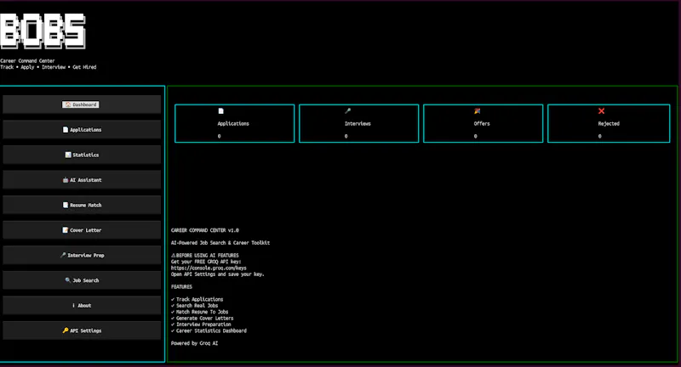Click the chart icon beside Statistics

click(x=68, y=155)
